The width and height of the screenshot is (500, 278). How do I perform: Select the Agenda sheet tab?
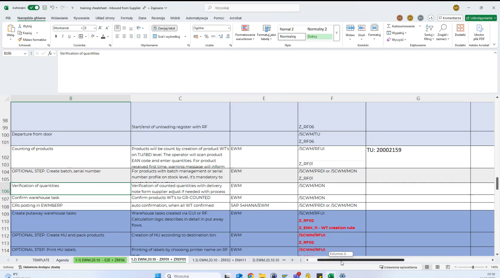pos(62,260)
